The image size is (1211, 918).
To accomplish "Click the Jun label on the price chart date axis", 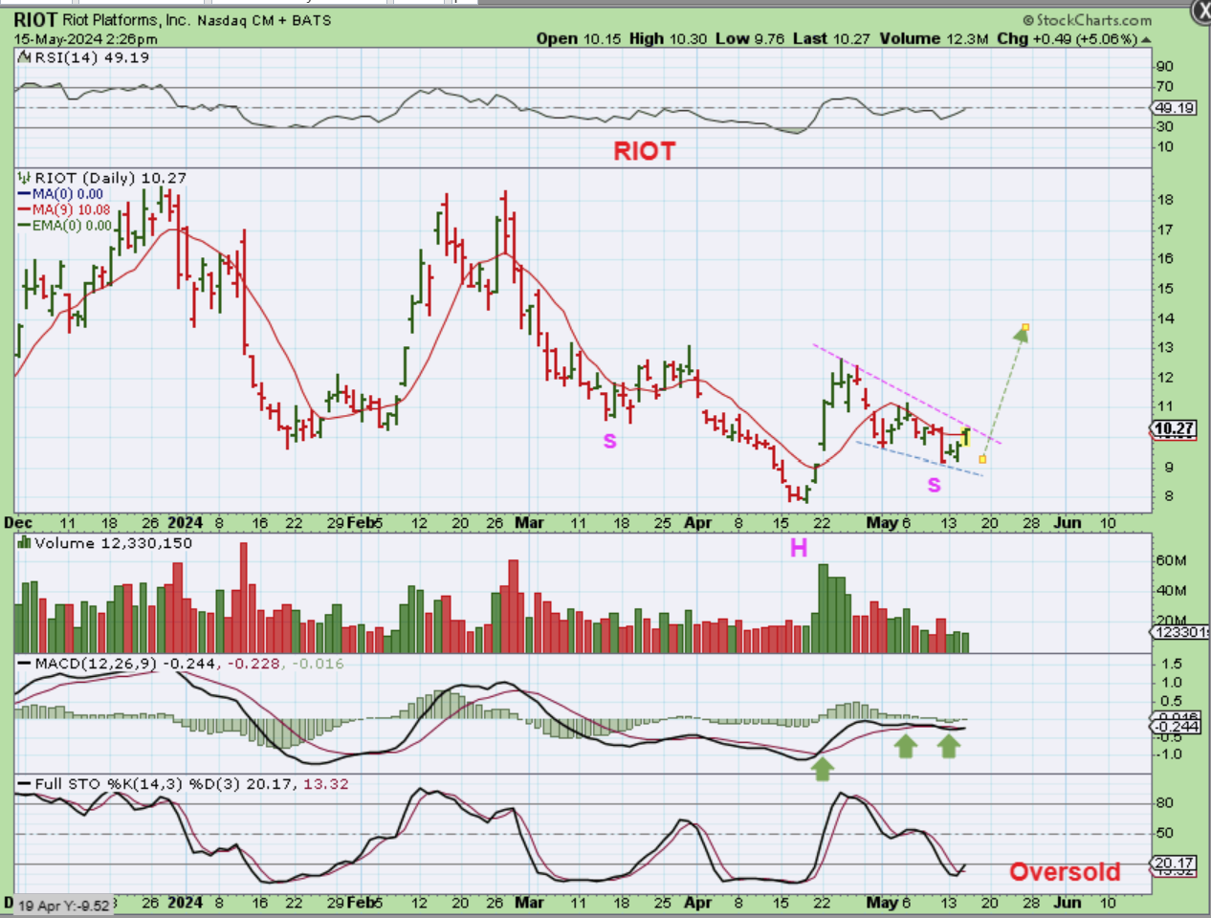I will [x=1067, y=523].
